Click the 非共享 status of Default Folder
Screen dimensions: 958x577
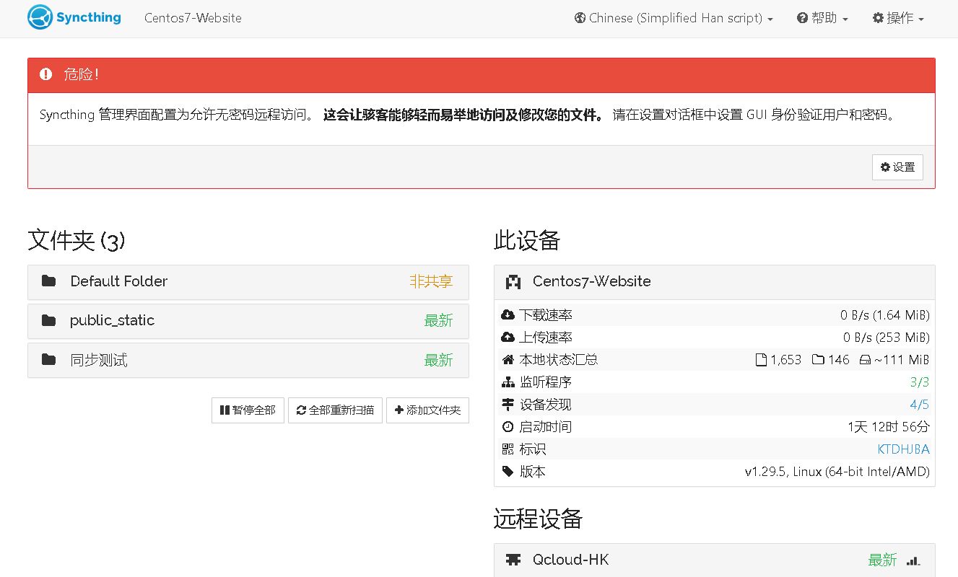coord(431,282)
